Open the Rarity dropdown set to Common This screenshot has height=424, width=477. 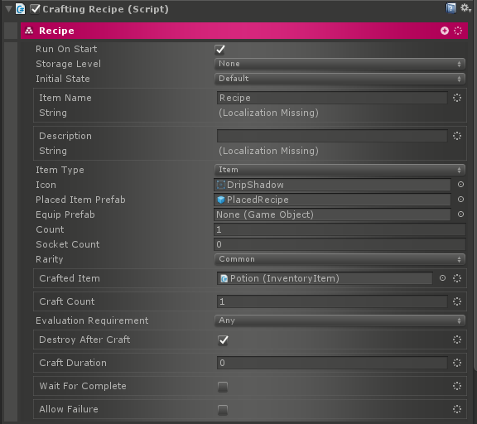[340, 259]
